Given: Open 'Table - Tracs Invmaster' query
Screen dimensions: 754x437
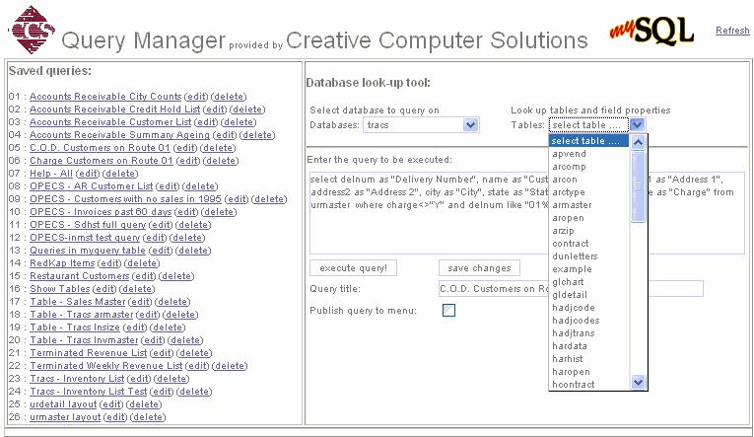Looking at the screenshot, I should point(84,340).
